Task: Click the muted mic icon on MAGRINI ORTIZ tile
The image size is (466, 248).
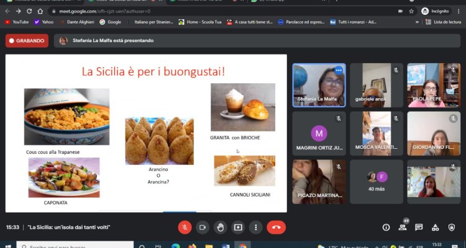Action: tap(339, 118)
